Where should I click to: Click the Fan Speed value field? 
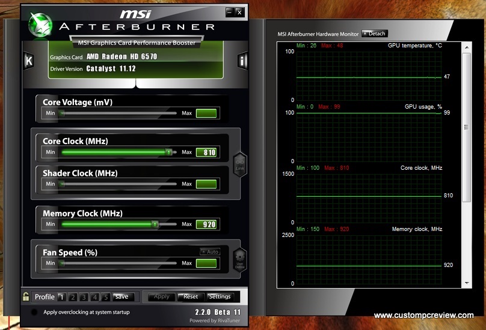(x=206, y=263)
